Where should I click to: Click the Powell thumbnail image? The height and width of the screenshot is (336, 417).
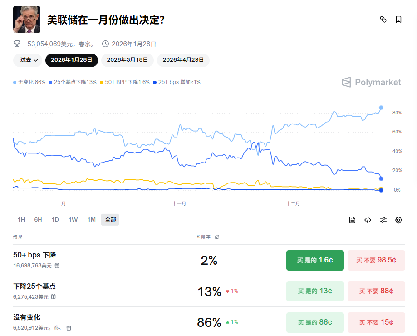[x=27, y=20]
